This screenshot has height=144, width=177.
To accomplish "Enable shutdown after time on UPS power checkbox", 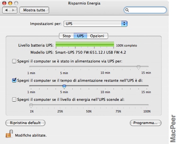I will 14,61.
